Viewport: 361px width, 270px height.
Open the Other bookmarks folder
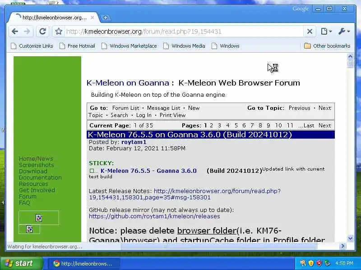pos(327,46)
